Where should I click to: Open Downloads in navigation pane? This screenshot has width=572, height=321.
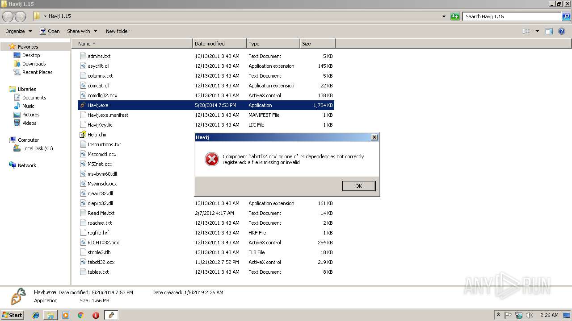(34, 64)
